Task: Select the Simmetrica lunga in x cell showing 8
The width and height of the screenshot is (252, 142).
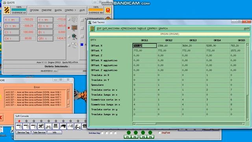Action: pos(237,105)
